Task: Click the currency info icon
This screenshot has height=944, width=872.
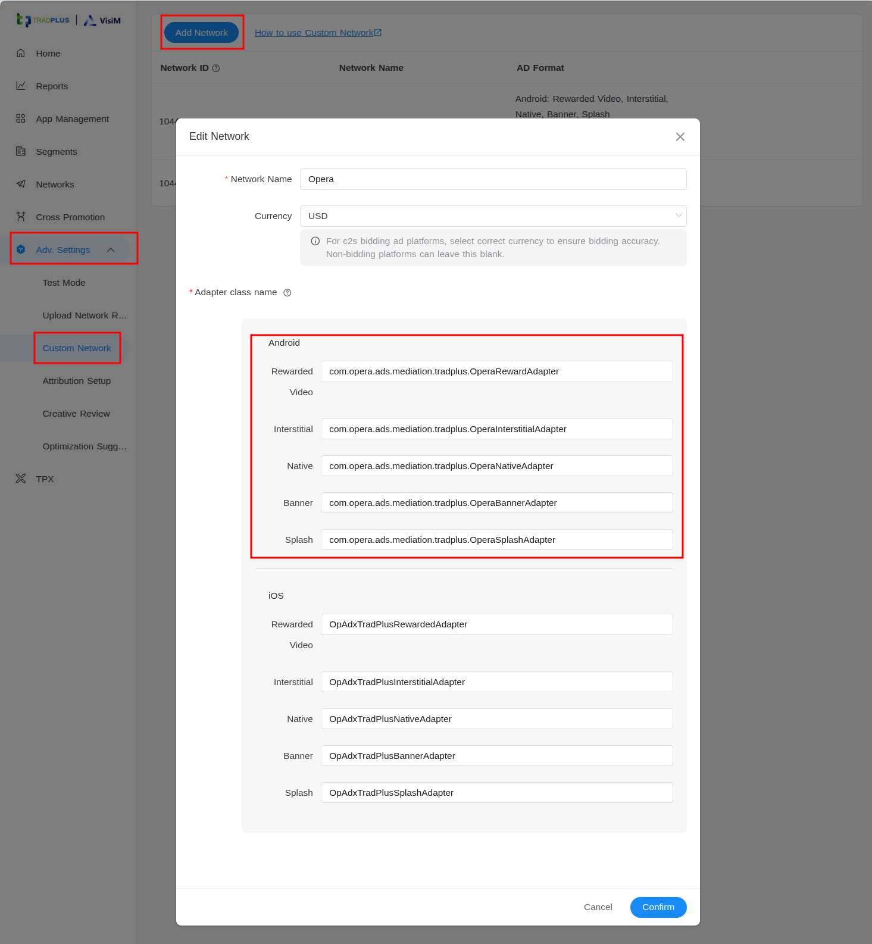Action: [315, 241]
